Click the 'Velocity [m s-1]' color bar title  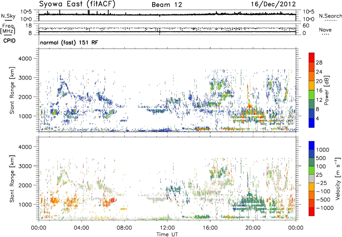click(338, 178)
